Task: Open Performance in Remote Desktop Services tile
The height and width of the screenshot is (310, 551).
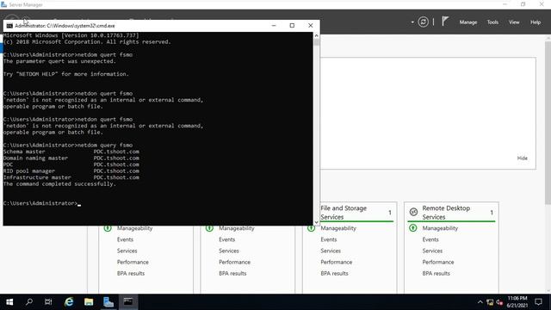Action: 438,262
